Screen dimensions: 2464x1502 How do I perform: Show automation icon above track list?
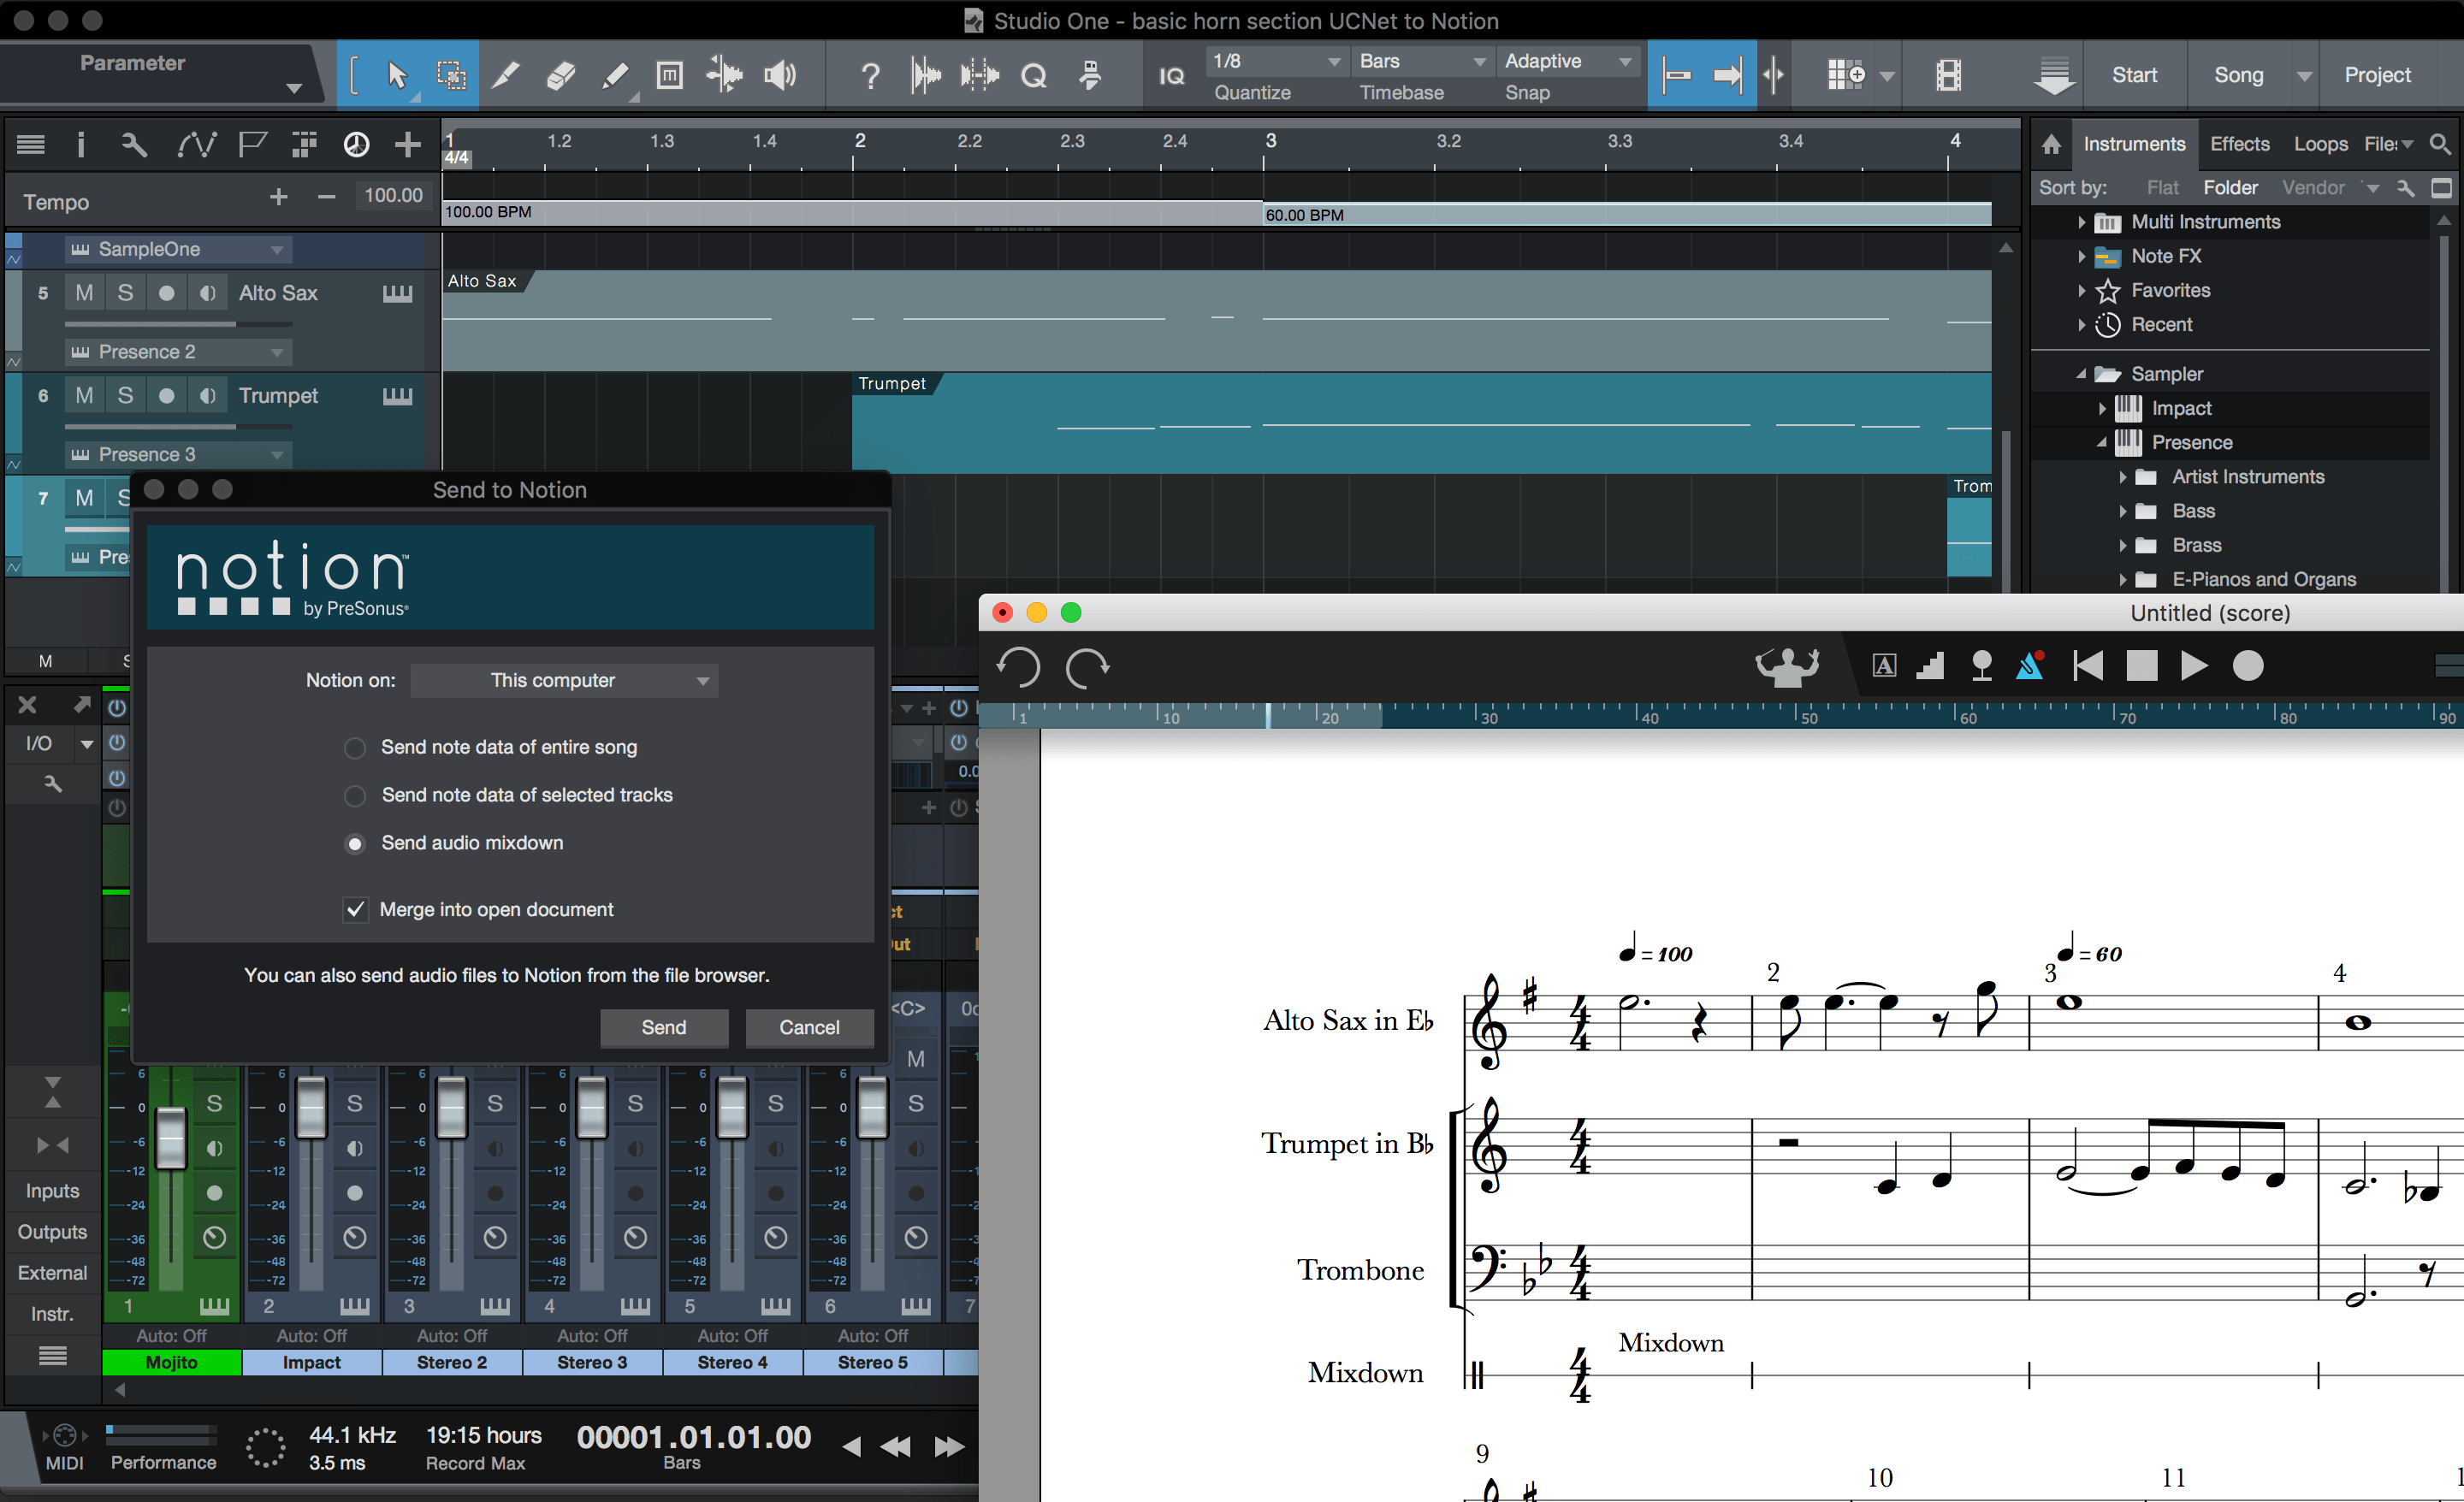click(196, 145)
